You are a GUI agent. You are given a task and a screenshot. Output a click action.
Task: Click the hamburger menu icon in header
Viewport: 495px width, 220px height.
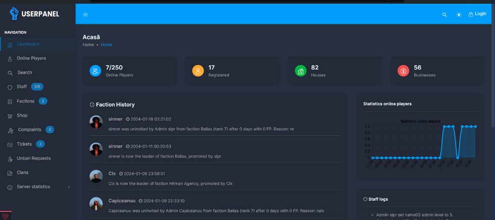[x=85, y=15]
